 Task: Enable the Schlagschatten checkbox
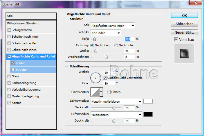click(x=9, y=30)
